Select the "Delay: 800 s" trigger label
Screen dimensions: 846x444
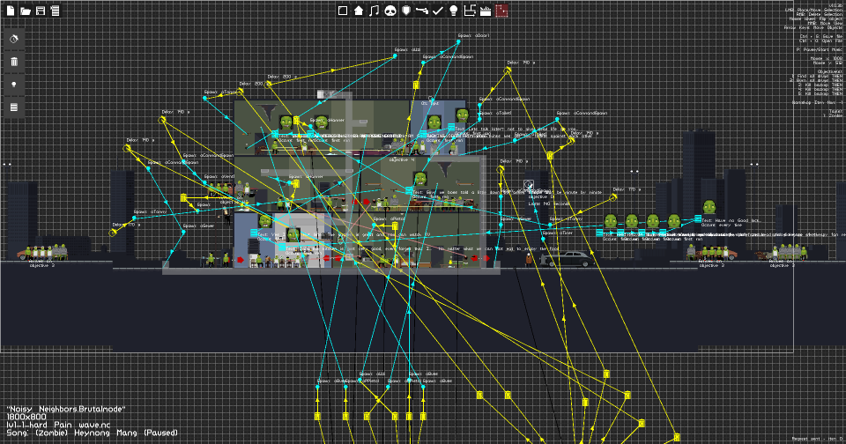(x=282, y=78)
